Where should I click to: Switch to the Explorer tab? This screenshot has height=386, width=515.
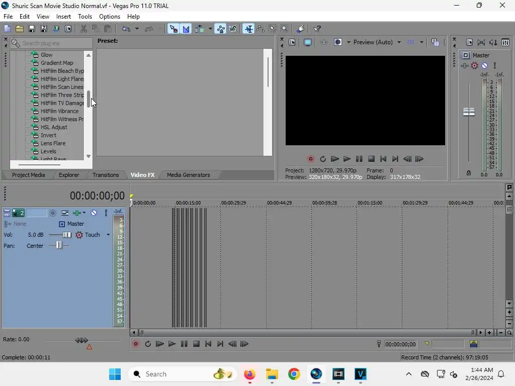coord(68,175)
